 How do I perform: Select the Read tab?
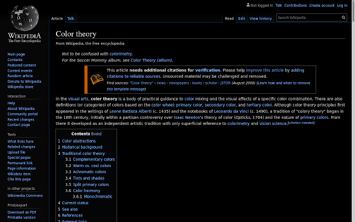click(x=229, y=18)
